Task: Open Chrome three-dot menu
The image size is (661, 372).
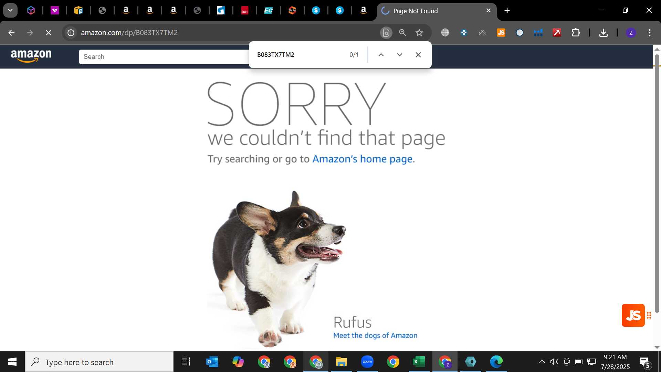Action: [x=650, y=33]
